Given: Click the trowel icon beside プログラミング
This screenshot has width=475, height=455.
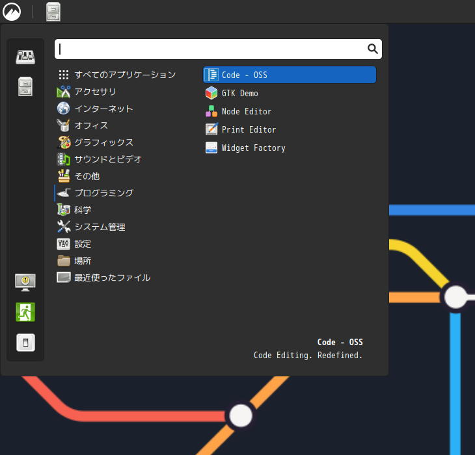Looking at the screenshot, I should pyautogui.click(x=64, y=193).
